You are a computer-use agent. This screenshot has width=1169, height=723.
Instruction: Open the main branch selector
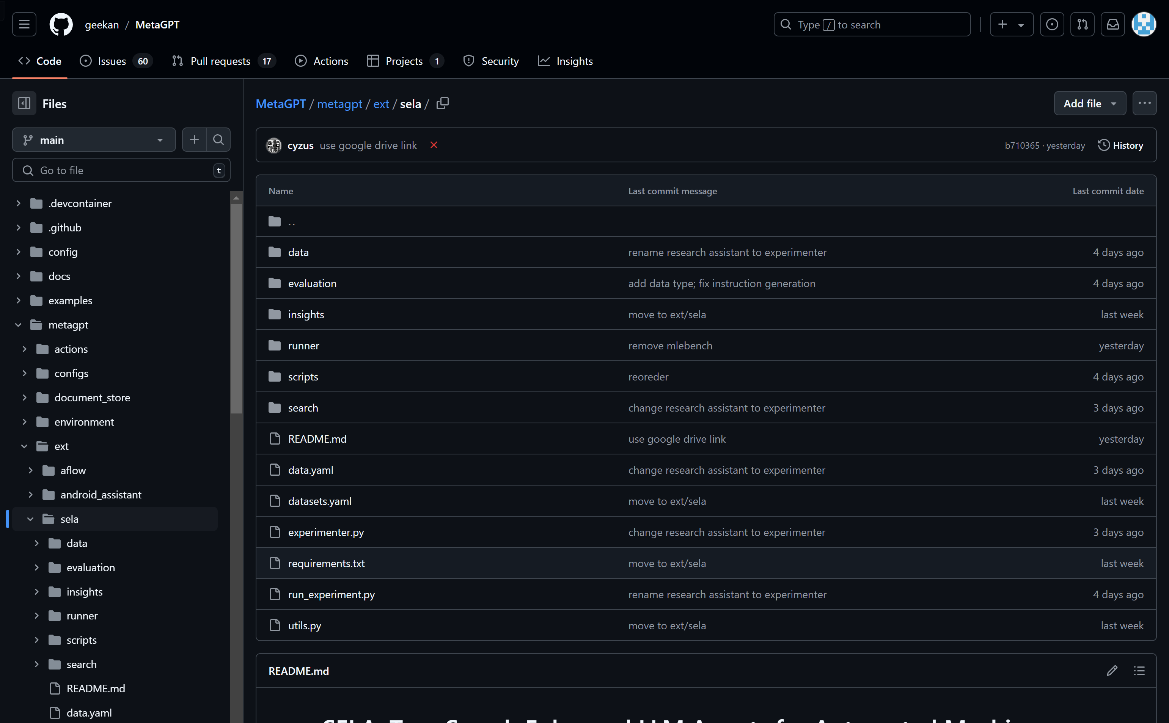[94, 140]
